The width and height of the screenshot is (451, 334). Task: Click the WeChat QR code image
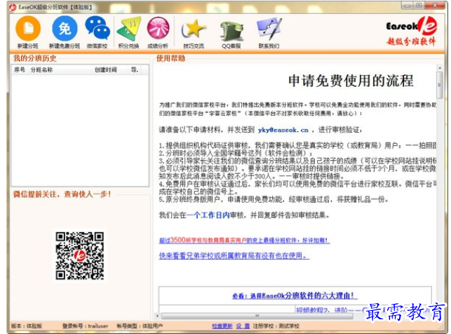(80, 255)
